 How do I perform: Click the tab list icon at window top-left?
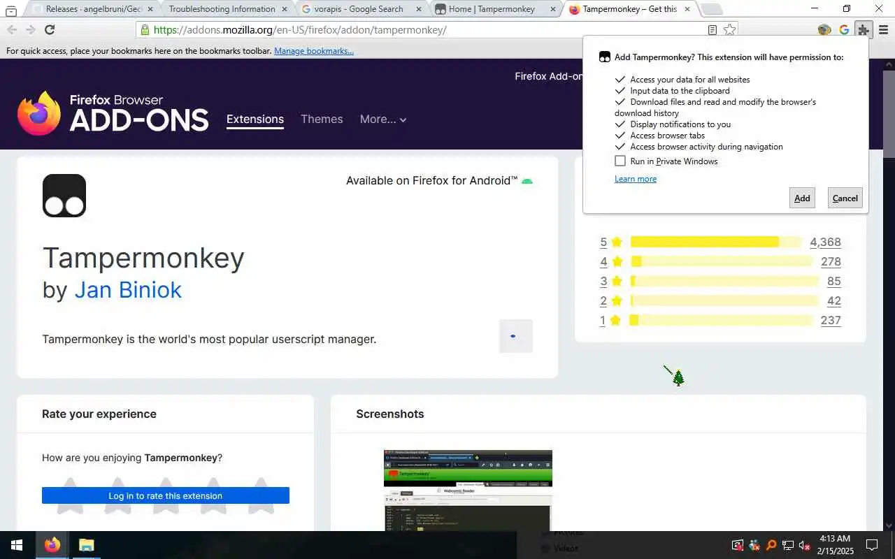[10, 10]
